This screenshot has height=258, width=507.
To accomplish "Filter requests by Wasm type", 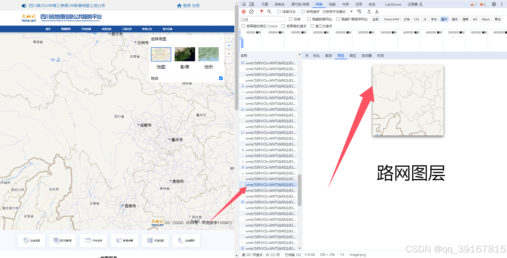I will click(486, 19).
